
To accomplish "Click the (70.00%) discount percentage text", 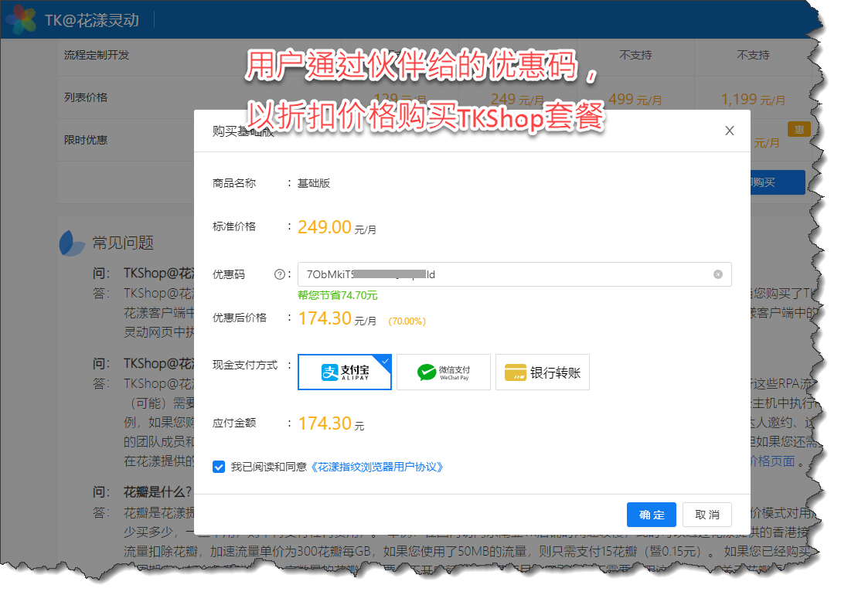I will pyautogui.click(x=407, y=321).
